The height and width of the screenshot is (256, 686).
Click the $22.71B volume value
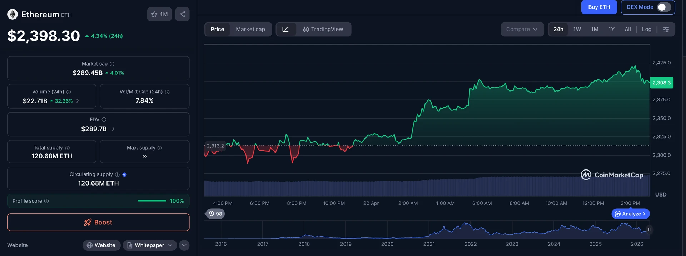(x=35, y=101)
